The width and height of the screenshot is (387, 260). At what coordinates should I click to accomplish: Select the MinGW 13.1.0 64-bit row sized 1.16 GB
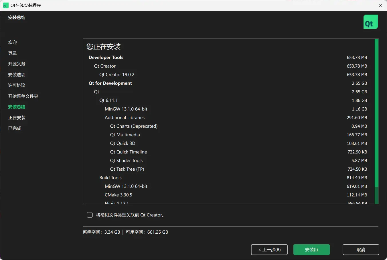(x=228, y=109)
